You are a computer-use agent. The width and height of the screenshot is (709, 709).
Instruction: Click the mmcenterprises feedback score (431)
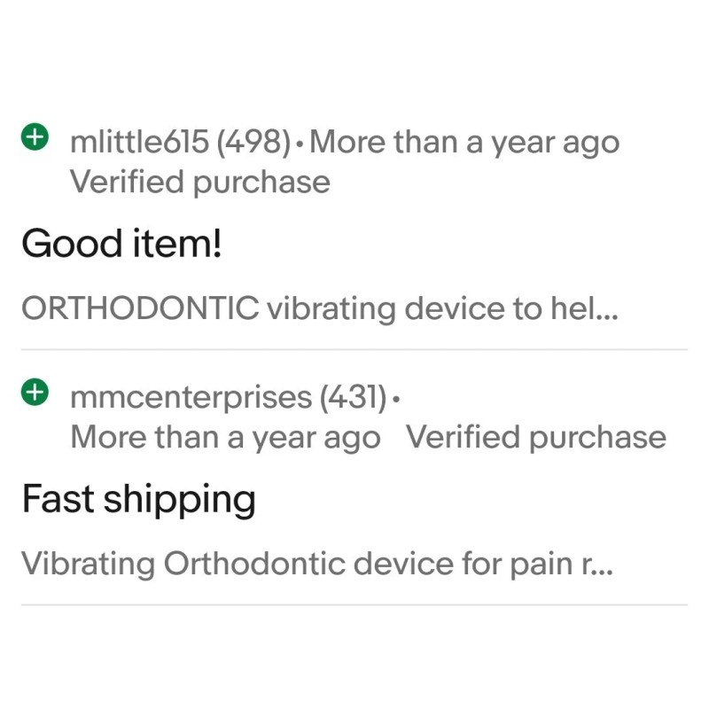click(354, 397)
